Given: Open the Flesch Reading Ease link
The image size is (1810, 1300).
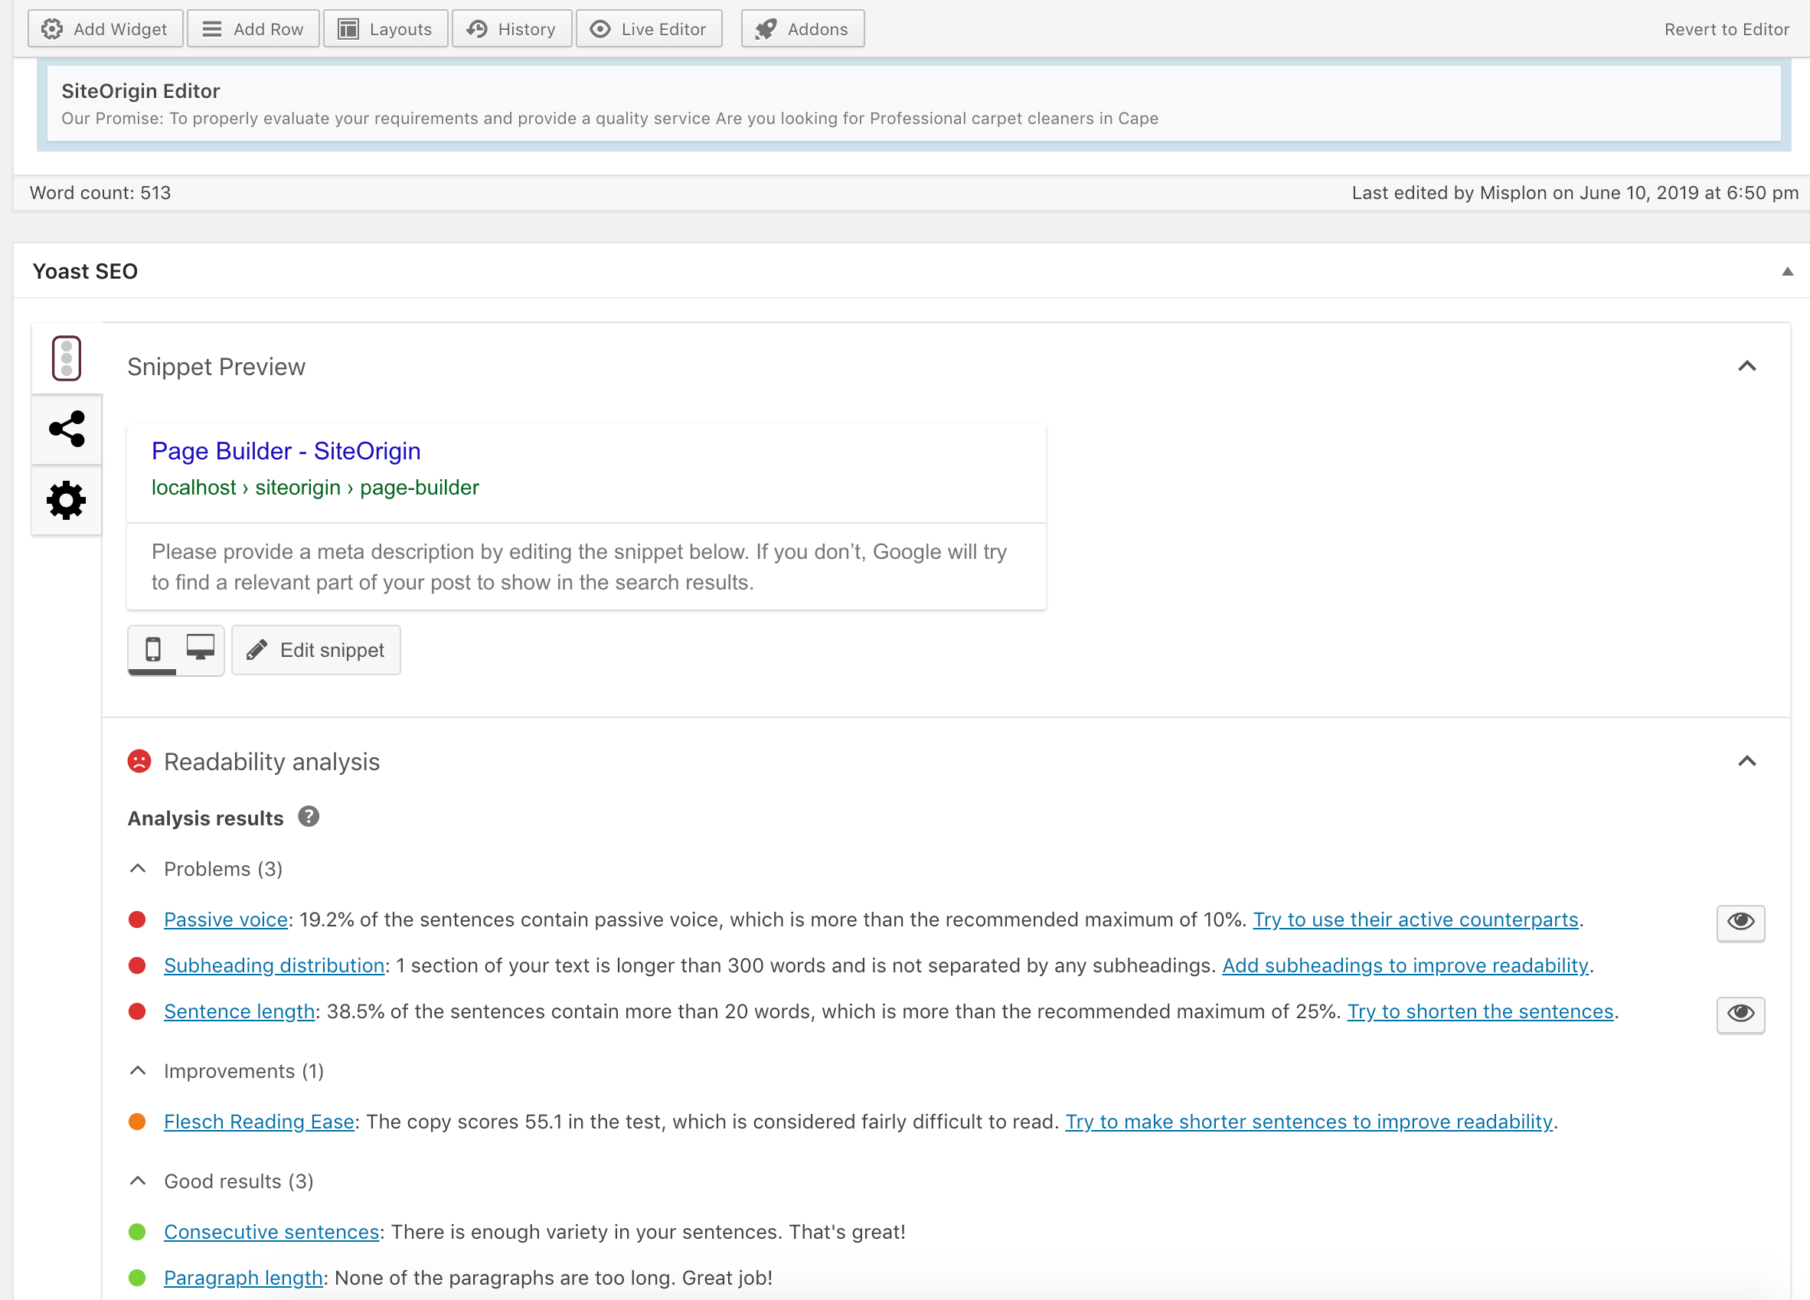Looking at the screenshot, I should 260,1122.
